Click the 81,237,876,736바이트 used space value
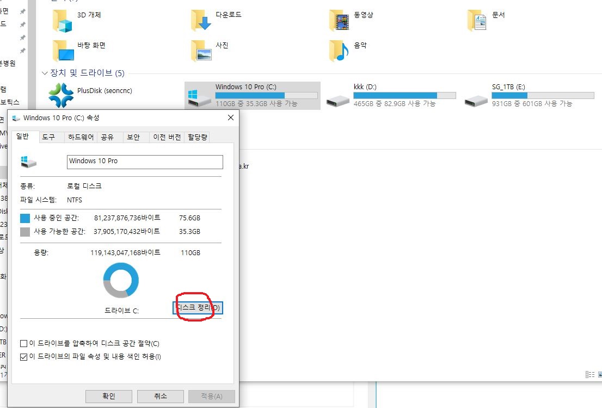This screenshot has width=602, height=408. click(127, 218)
